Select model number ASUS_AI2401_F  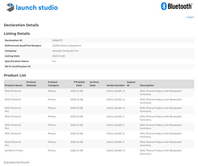(x=115, y=142)
